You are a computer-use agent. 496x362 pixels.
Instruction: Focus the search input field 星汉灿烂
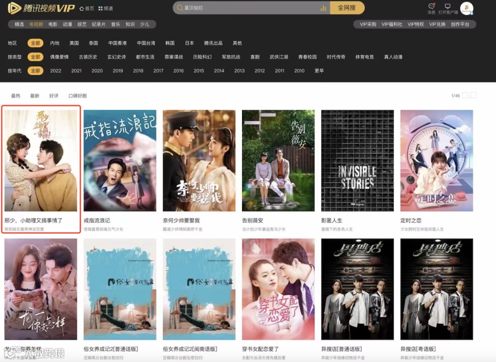[x=252, y=8]
